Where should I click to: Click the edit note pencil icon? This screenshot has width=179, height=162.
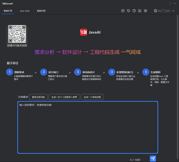[x=140, y=11]
